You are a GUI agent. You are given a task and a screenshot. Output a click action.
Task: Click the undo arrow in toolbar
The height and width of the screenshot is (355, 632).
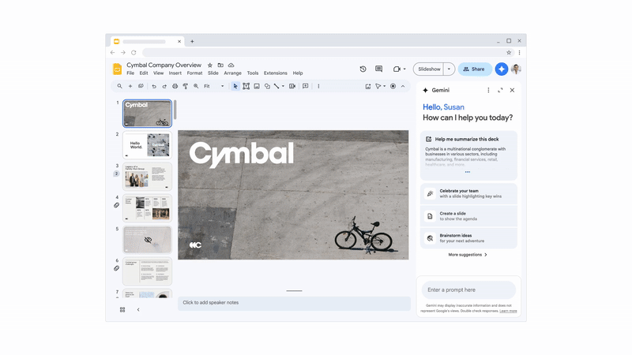(x=153, y=86)
